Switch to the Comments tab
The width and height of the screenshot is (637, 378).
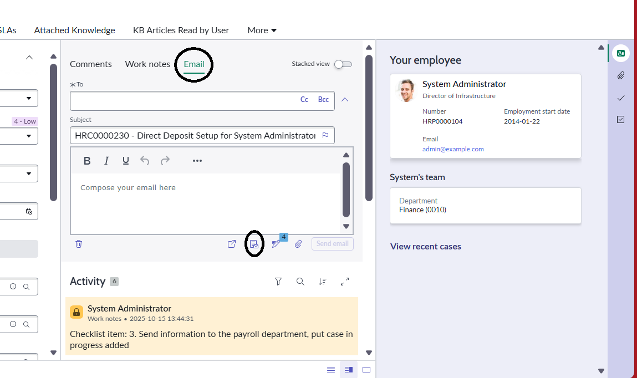click(90, 64)
